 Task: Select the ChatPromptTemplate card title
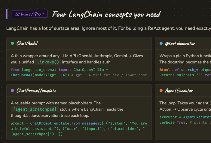(36, 91)
